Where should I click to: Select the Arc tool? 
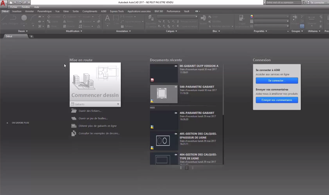click(x=33, y=19)
